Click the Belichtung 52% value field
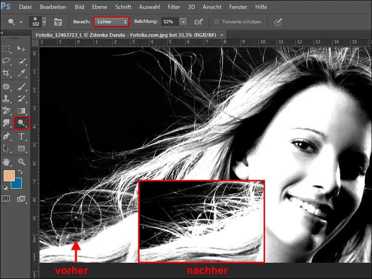The image size is (372, 279). [x=170, y=22]
